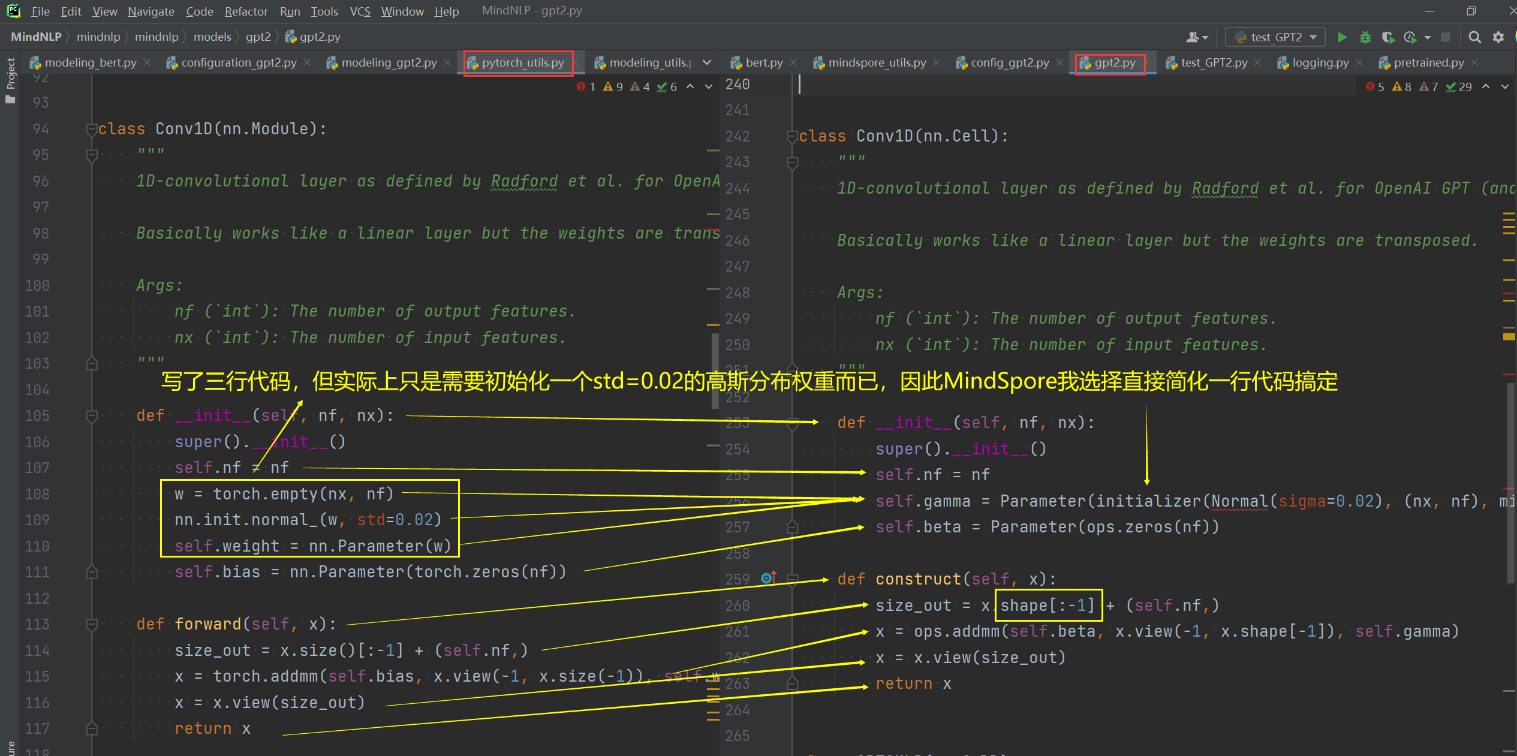Open the test_GPT2 run configuration dropdown
This screenshot has height=756, width=1517.
pos(1275,37)
